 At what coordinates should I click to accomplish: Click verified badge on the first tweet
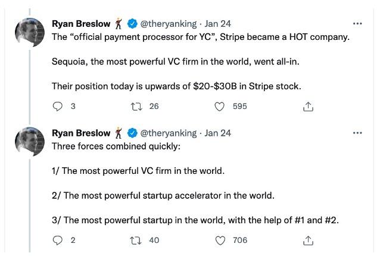[132, 24]
